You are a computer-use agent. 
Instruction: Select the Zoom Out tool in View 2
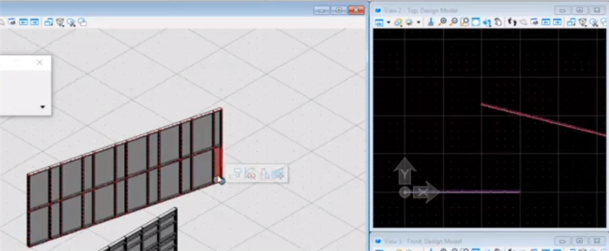453,22
